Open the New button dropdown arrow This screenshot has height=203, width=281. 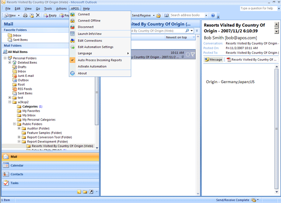pyautogui.click(x=19, y=15)
